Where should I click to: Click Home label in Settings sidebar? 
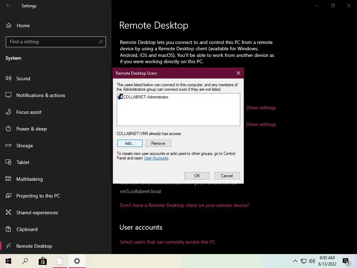tap(23, 25)
